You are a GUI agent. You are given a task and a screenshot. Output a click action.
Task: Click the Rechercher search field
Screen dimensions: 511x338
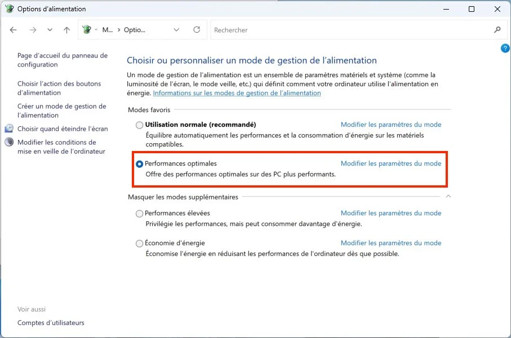tap(352, 30)
